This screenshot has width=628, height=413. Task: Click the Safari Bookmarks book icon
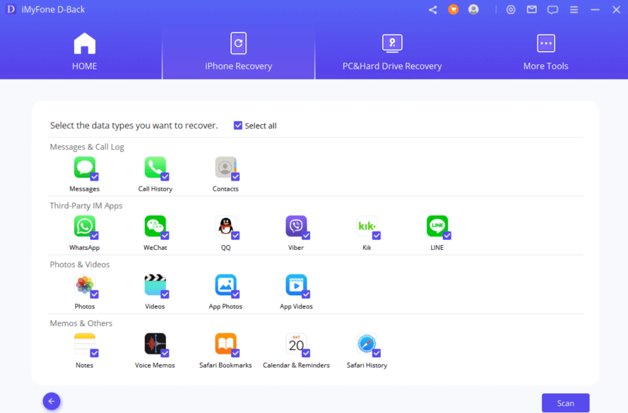point(226,343)
